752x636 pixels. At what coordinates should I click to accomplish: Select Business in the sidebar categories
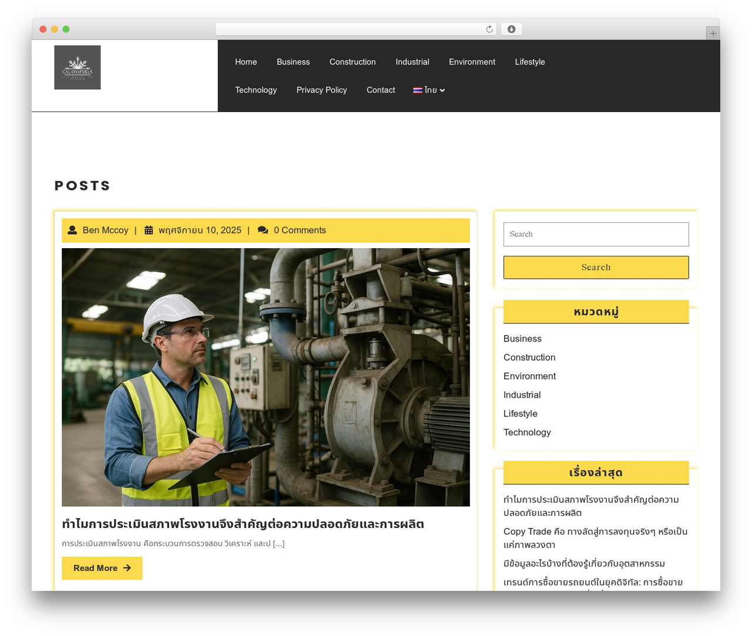pos(523,339)
